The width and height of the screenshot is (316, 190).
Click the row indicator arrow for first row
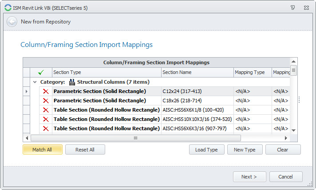pyautogui.click(x=27, y=91)
